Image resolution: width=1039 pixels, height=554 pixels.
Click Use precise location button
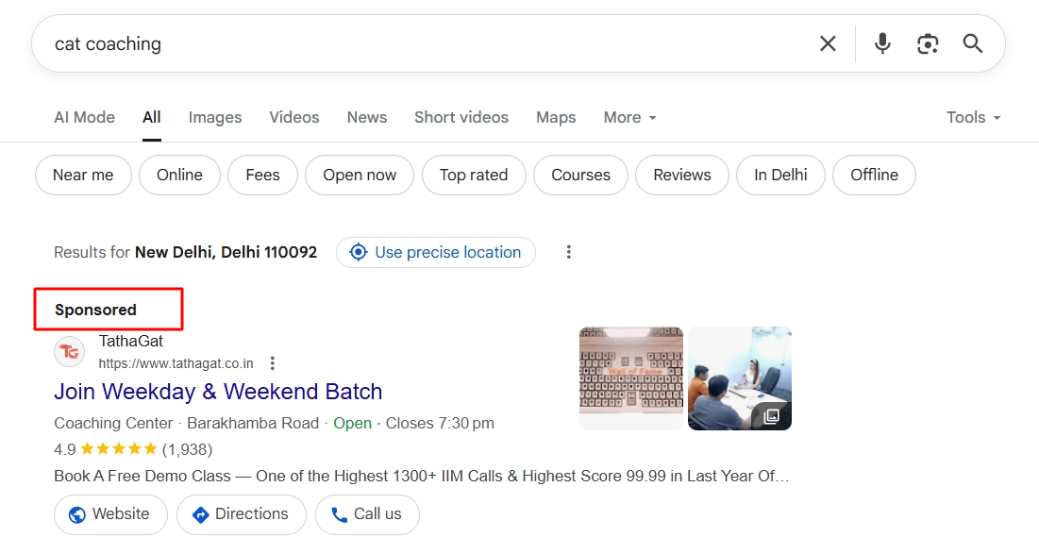436,252
